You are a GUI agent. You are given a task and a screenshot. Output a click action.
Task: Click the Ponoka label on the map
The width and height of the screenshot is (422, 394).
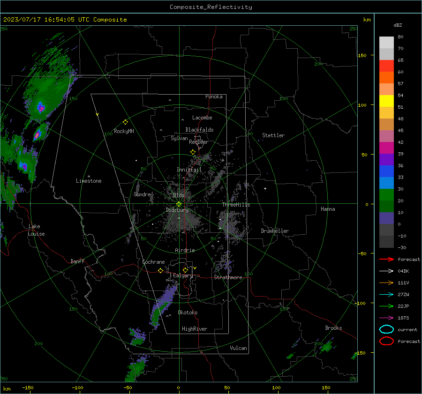tap(214, 97)
